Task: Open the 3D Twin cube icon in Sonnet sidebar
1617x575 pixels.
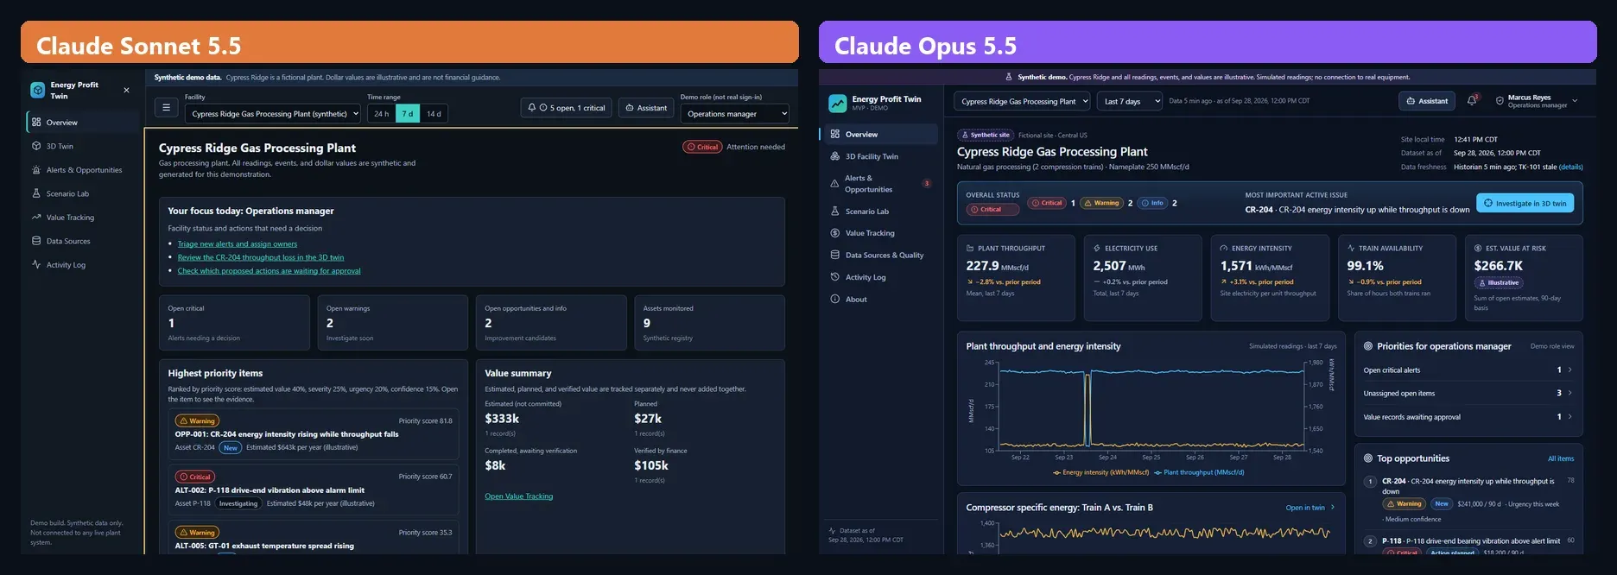Action: tap(36, 146)
